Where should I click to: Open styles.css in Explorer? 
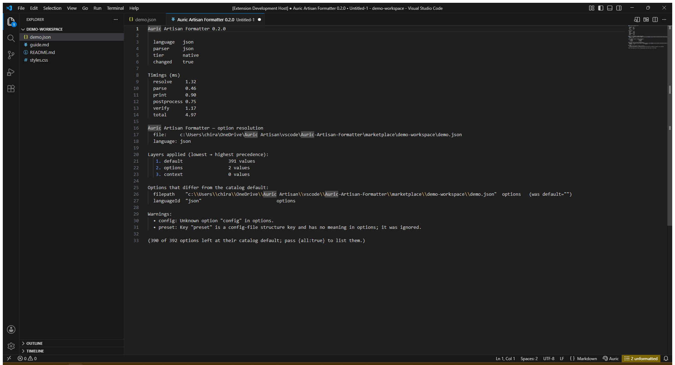[x=71, y=60]
